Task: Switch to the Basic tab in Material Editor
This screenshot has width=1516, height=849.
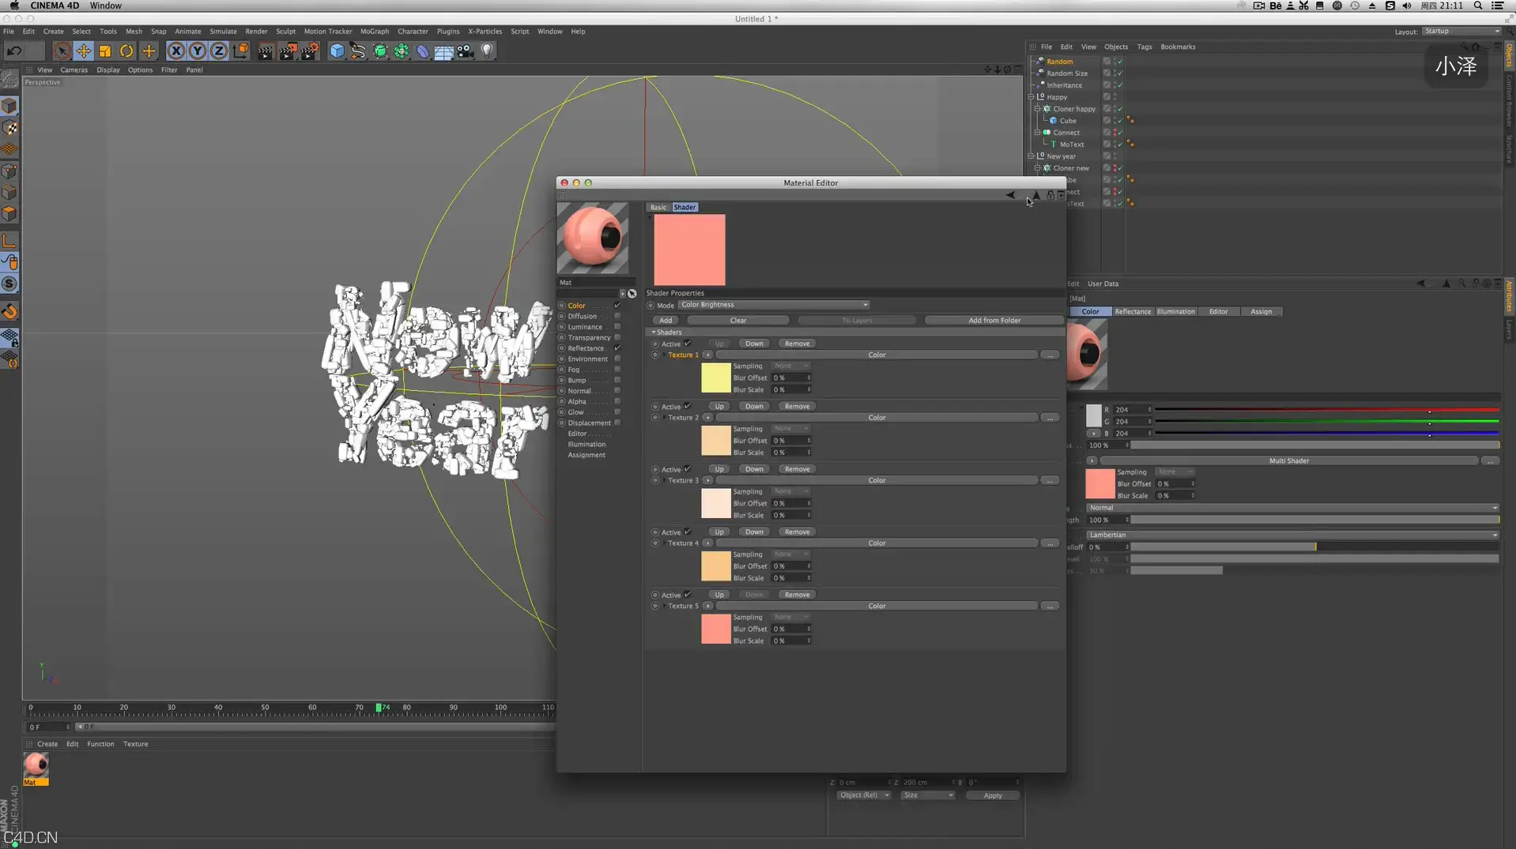Action: point(658,207)
